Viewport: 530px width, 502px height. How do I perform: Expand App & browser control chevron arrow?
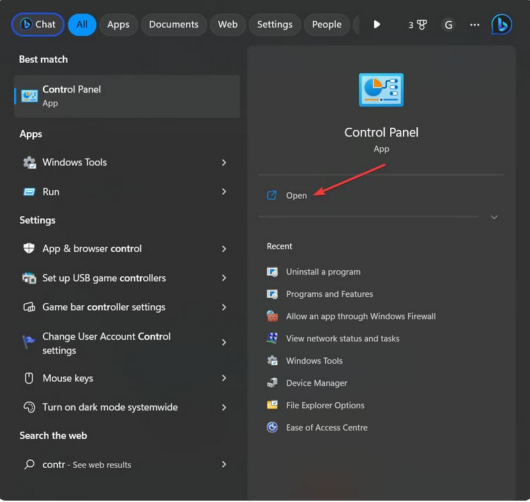224,249
